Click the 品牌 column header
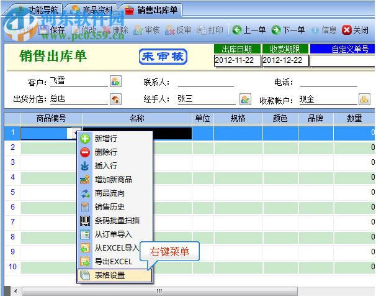Image resolution: width=376 pixels, height=296 pixels. pyautogui.click(x=315, y=118)
